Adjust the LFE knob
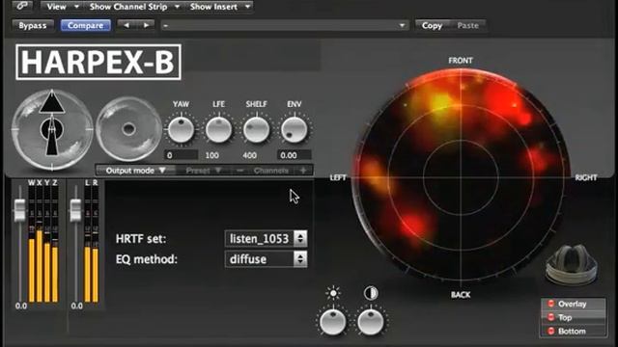 [x=218, y=129]
